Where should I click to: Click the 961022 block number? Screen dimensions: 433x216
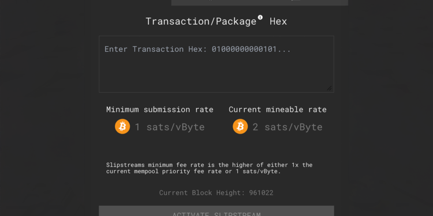coord(261,192)
